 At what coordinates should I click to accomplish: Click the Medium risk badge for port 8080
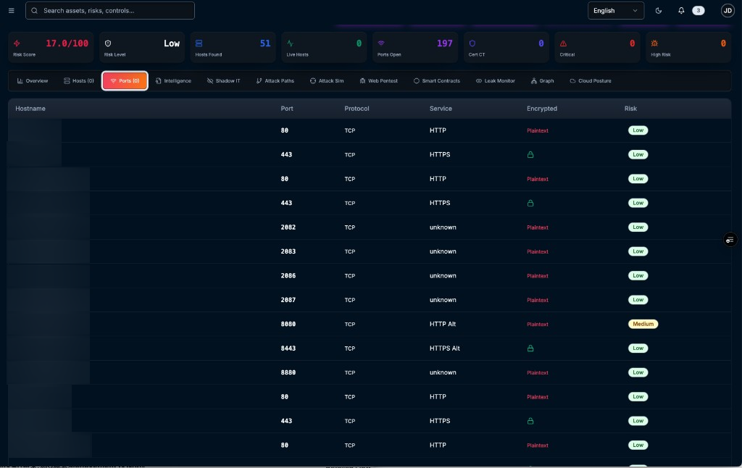point(643,324)
